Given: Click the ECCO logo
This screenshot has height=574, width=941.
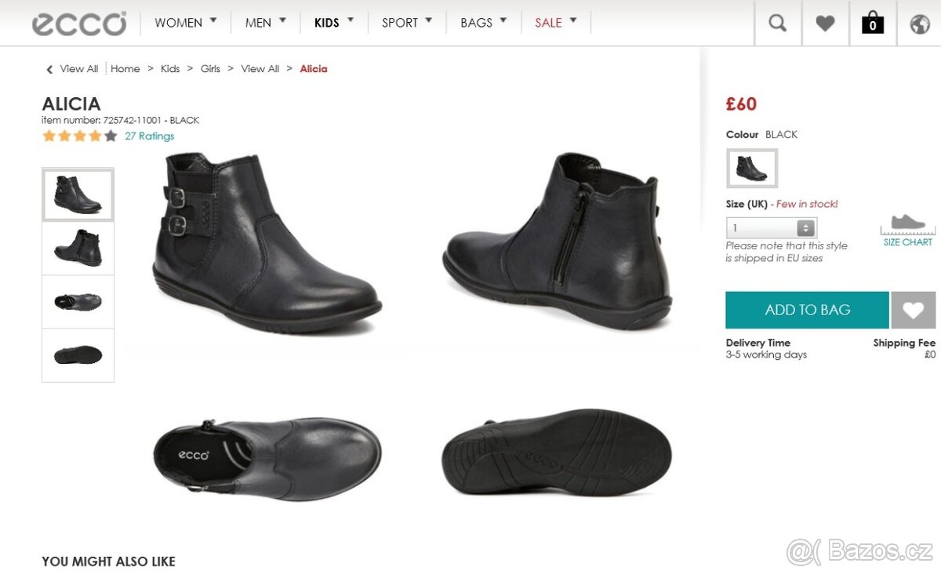Looking at the screenshot, I should (79, 23).
